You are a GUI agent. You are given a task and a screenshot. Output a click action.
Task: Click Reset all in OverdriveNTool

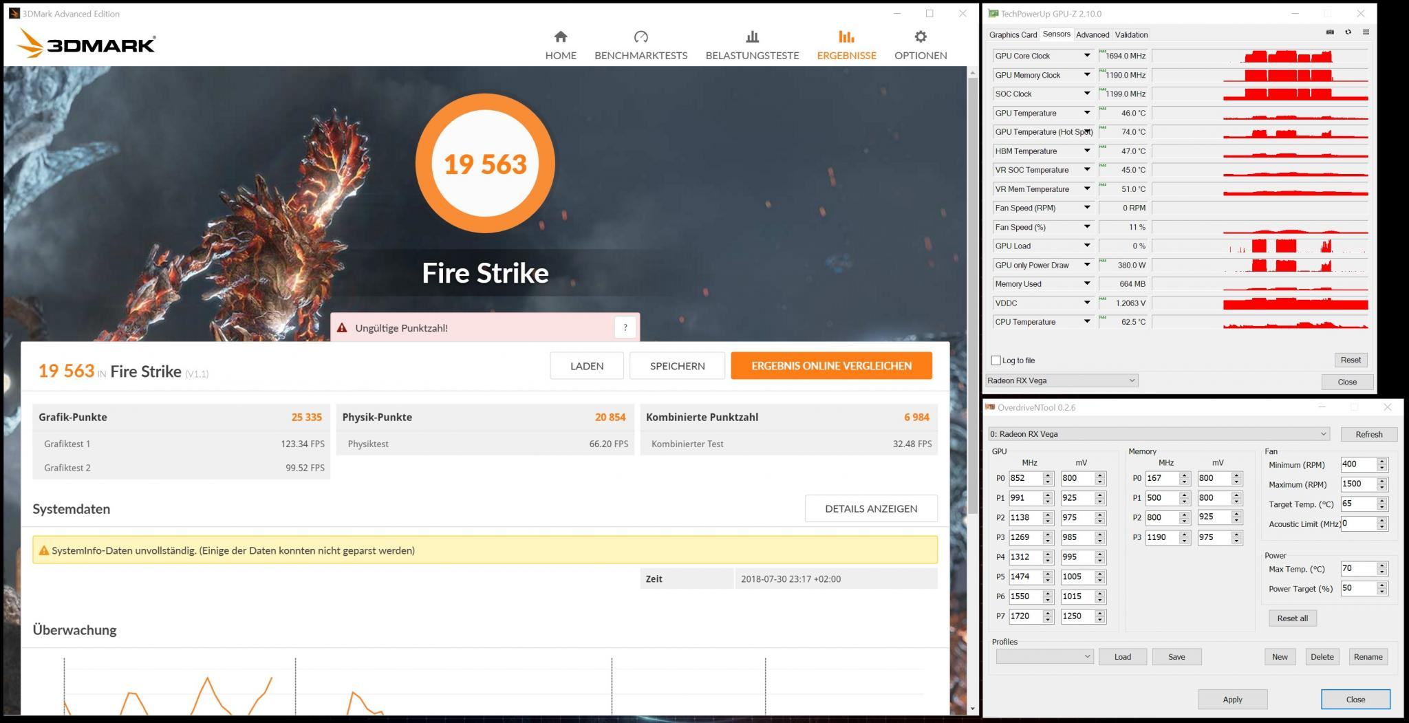tap(1292, 618)
